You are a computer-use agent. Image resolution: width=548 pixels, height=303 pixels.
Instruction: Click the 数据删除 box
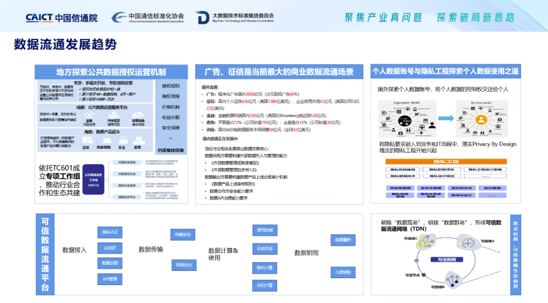coord(343,239)
